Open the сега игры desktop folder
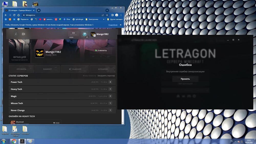 click(x=25, y=130)
